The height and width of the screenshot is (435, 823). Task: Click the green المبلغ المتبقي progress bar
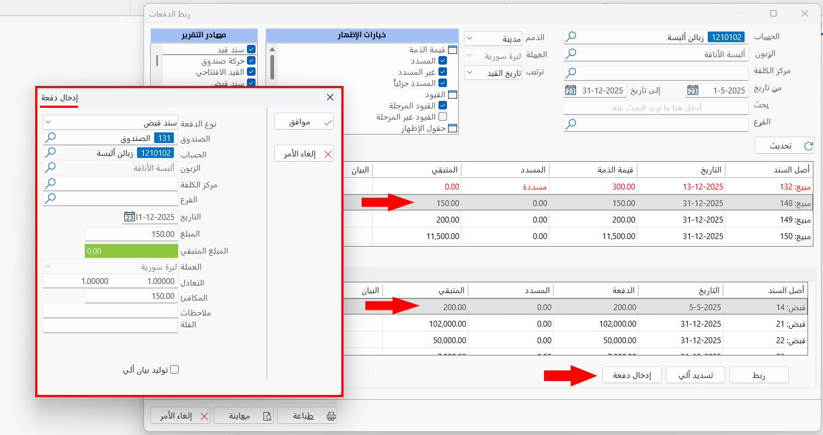click(131, 250)
